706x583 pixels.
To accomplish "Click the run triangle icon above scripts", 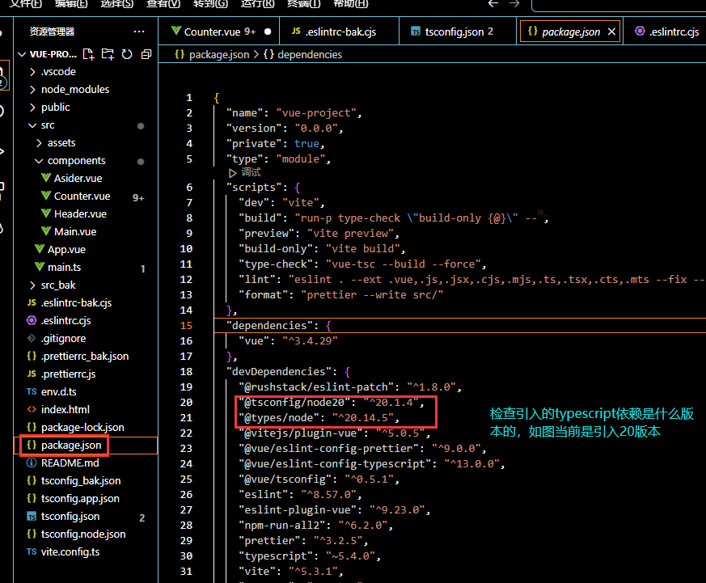I will [x=232, y=173].
